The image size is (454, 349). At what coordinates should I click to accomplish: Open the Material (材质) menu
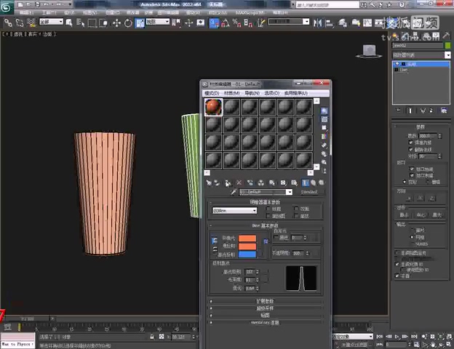232,93
